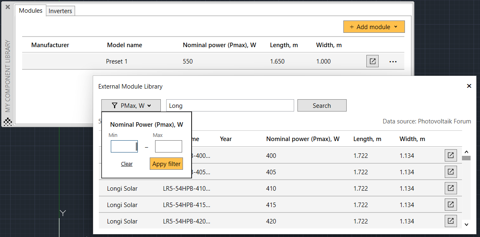Click Length, m header in external library
The image size is (480, 237).
pos(367,139)
